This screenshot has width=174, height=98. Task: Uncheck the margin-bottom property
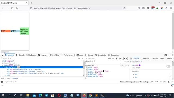87,76
